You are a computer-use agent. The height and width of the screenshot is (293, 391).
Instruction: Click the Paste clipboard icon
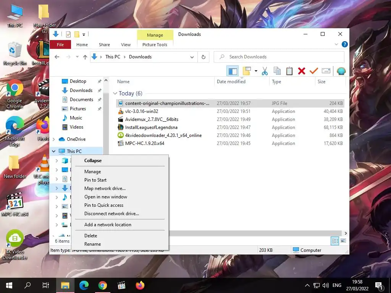pos(289,71)
